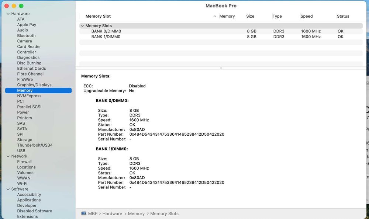Select Apple Pay in the sidebar
The height and width of the screenshot is (219, 369).
coord(27,24)
